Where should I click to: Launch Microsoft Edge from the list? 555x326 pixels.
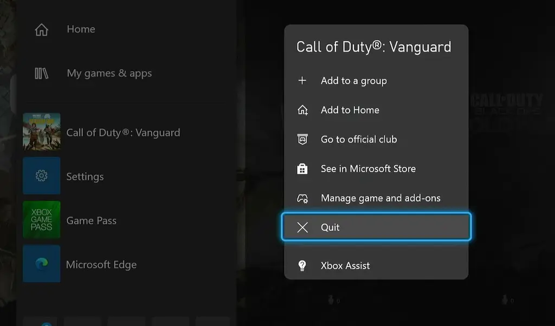click(x=101, y=264)
